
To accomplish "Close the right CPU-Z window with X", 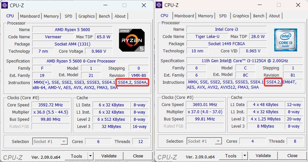I will (x=298, y=5).
